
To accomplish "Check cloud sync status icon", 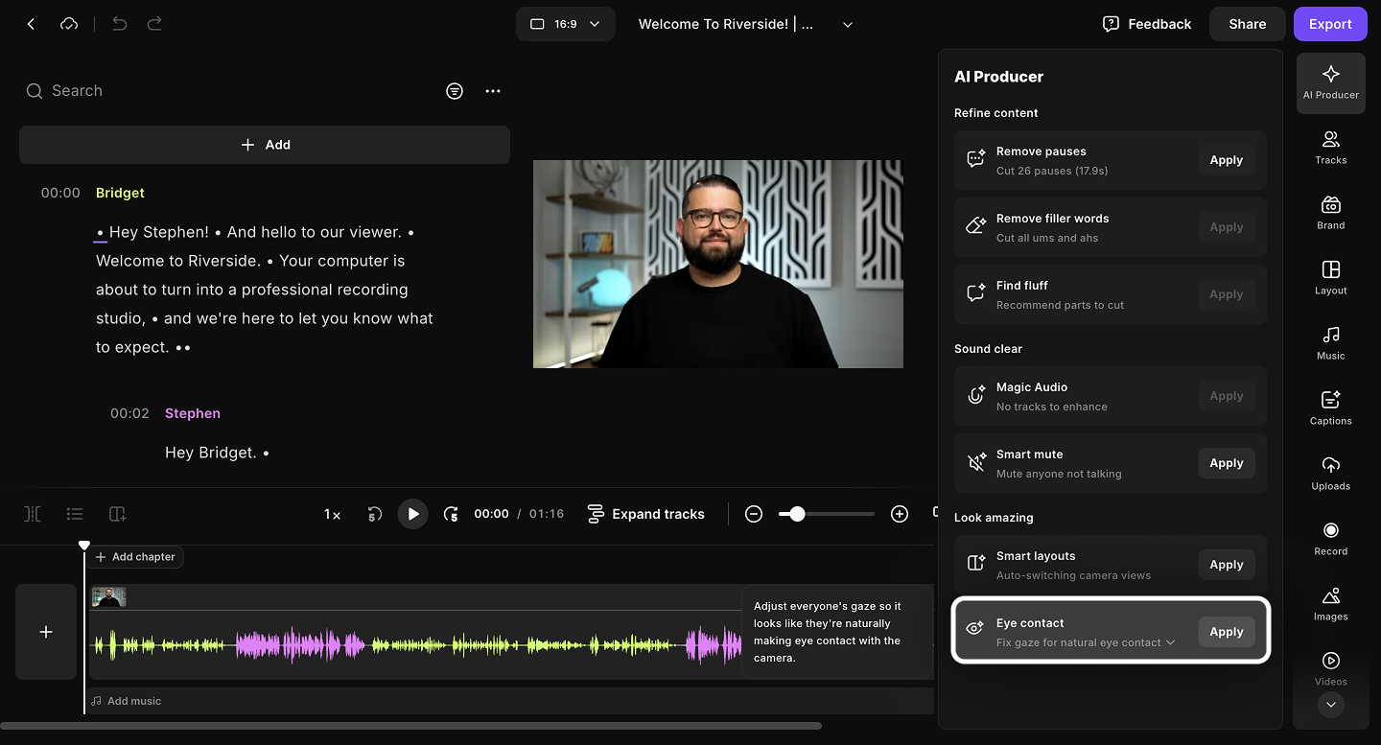I will [69, 24].
